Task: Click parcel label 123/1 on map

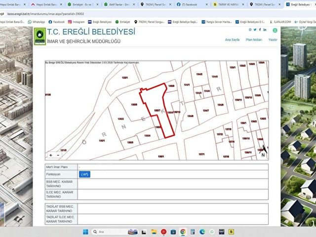Action: coord(125,78)
